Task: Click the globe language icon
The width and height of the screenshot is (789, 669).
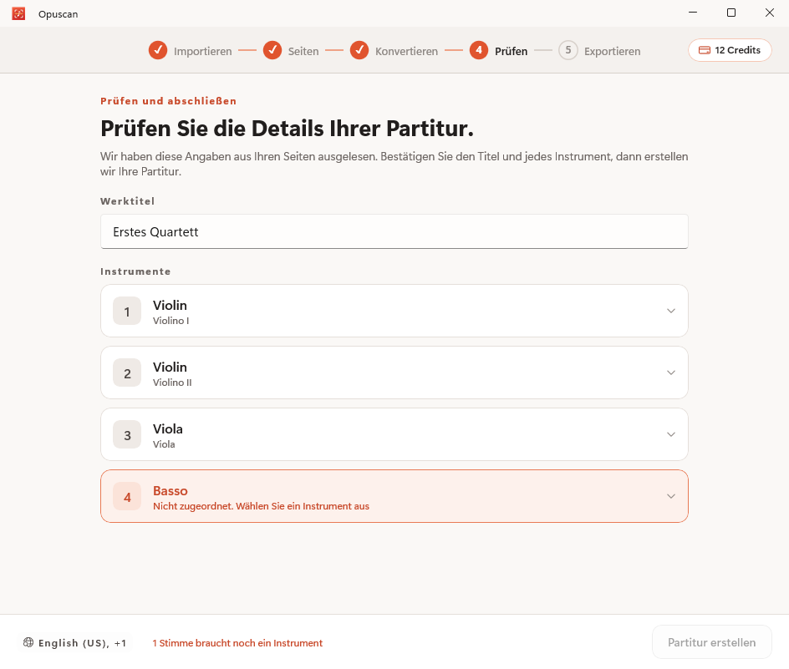Action: pyautogui.click(x=28, y=642)
